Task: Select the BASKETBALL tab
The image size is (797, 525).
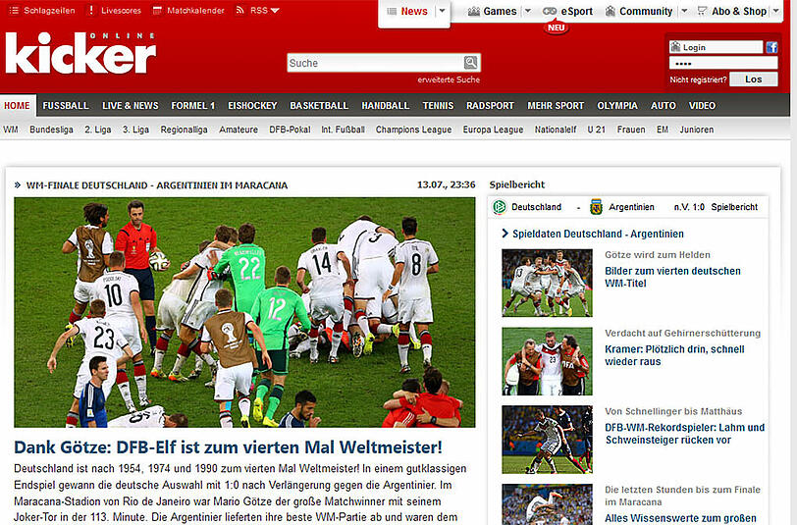Action: (x=319, y=106)
